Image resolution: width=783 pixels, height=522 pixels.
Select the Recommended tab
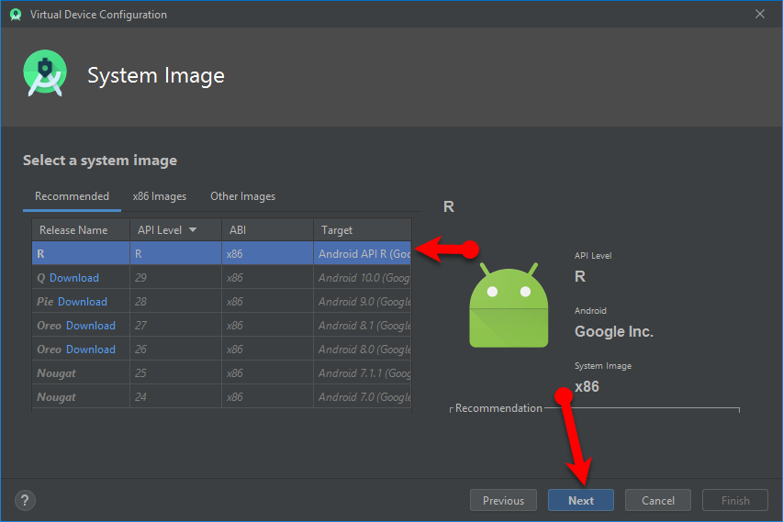[x=72, y=196]
